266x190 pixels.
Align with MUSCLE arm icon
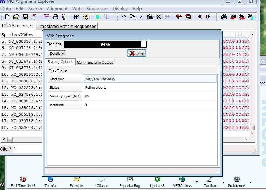(x=86, y=16)
